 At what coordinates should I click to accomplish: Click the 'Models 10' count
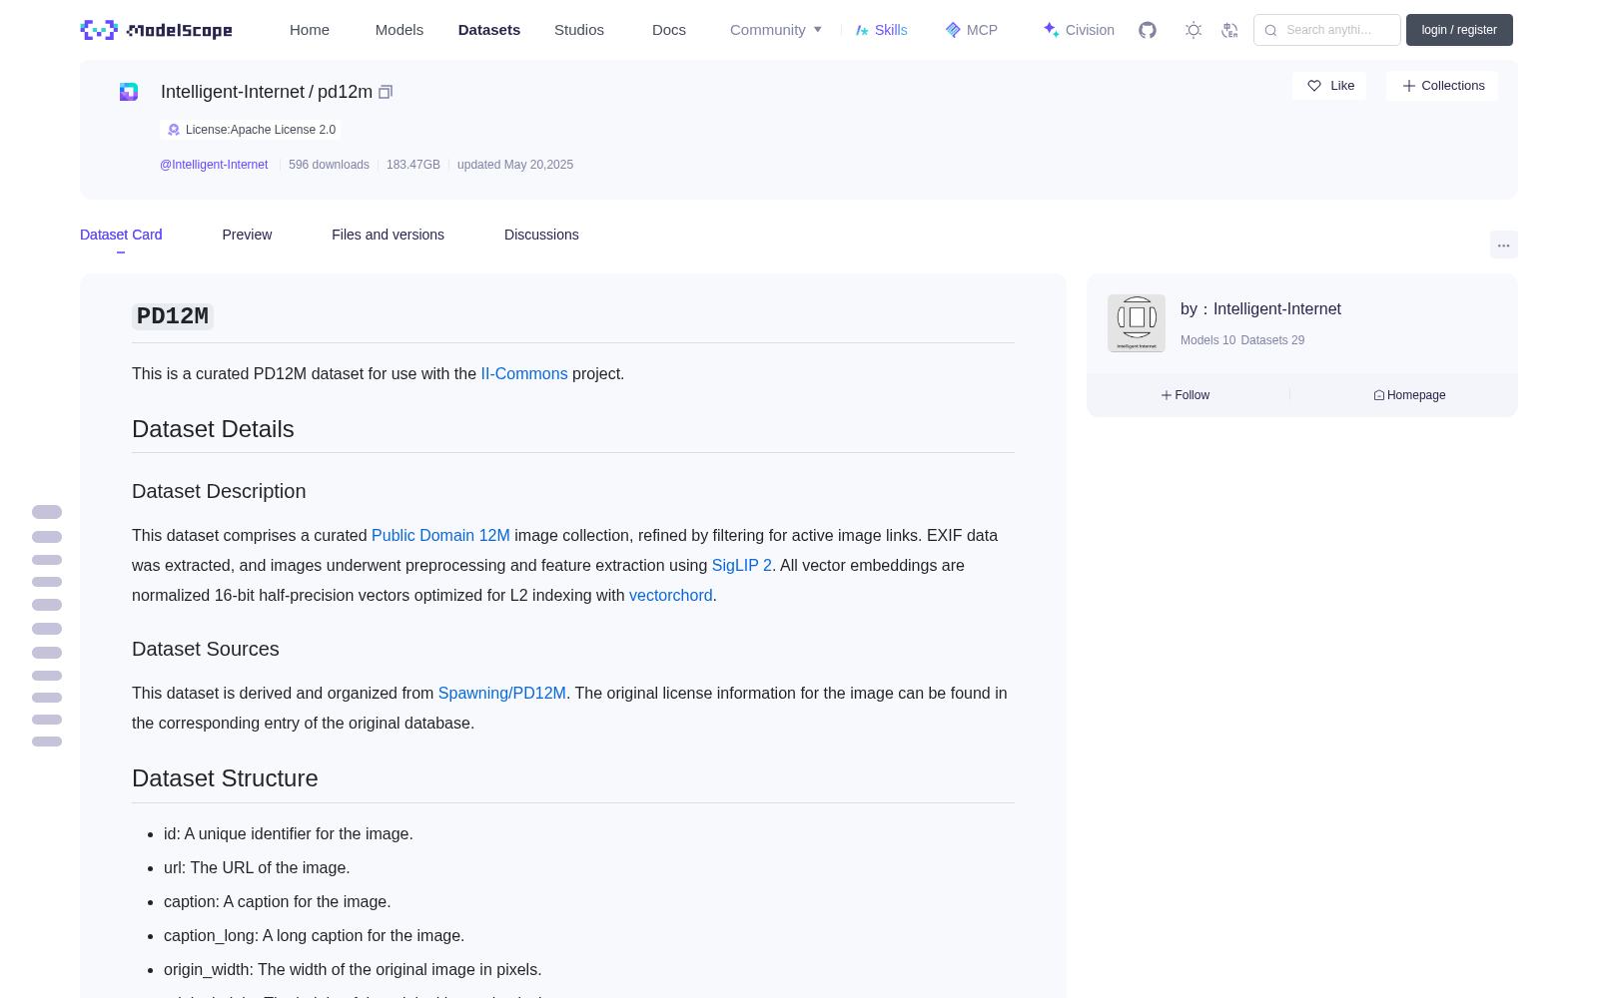[1208, 340]
